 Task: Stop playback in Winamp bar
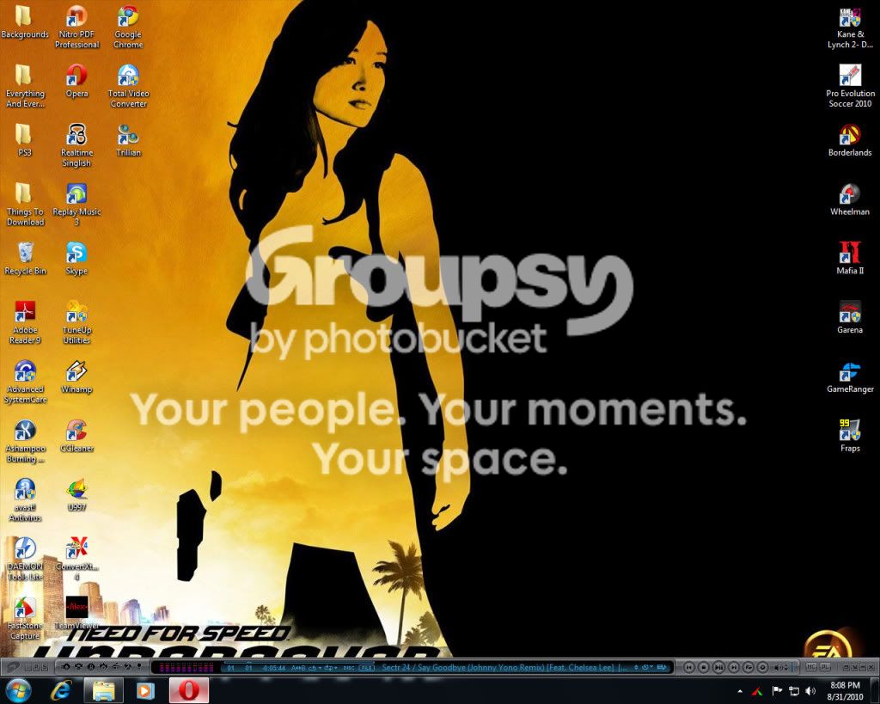[x=703, y=668]
